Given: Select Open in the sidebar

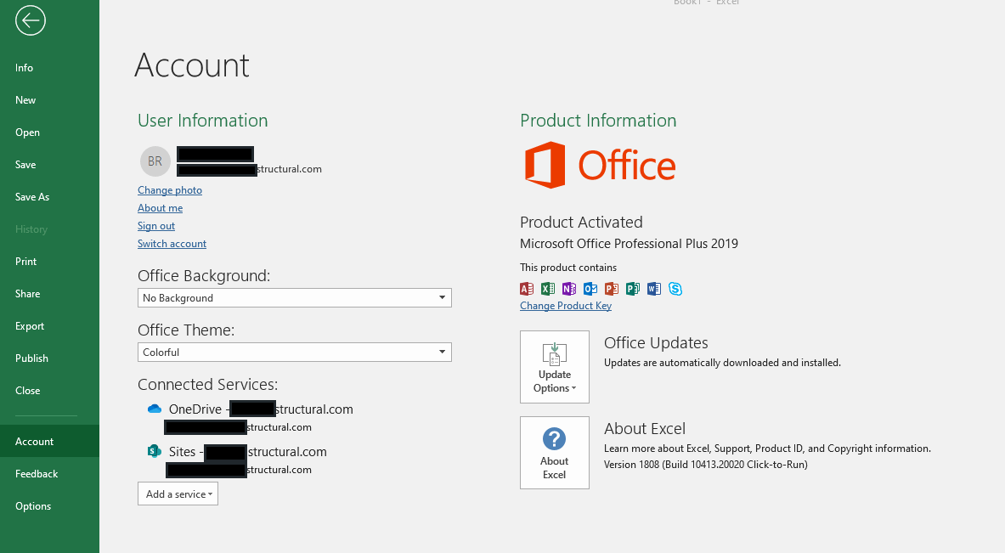Looking at the screenshot, I should (x=27, y=133).
